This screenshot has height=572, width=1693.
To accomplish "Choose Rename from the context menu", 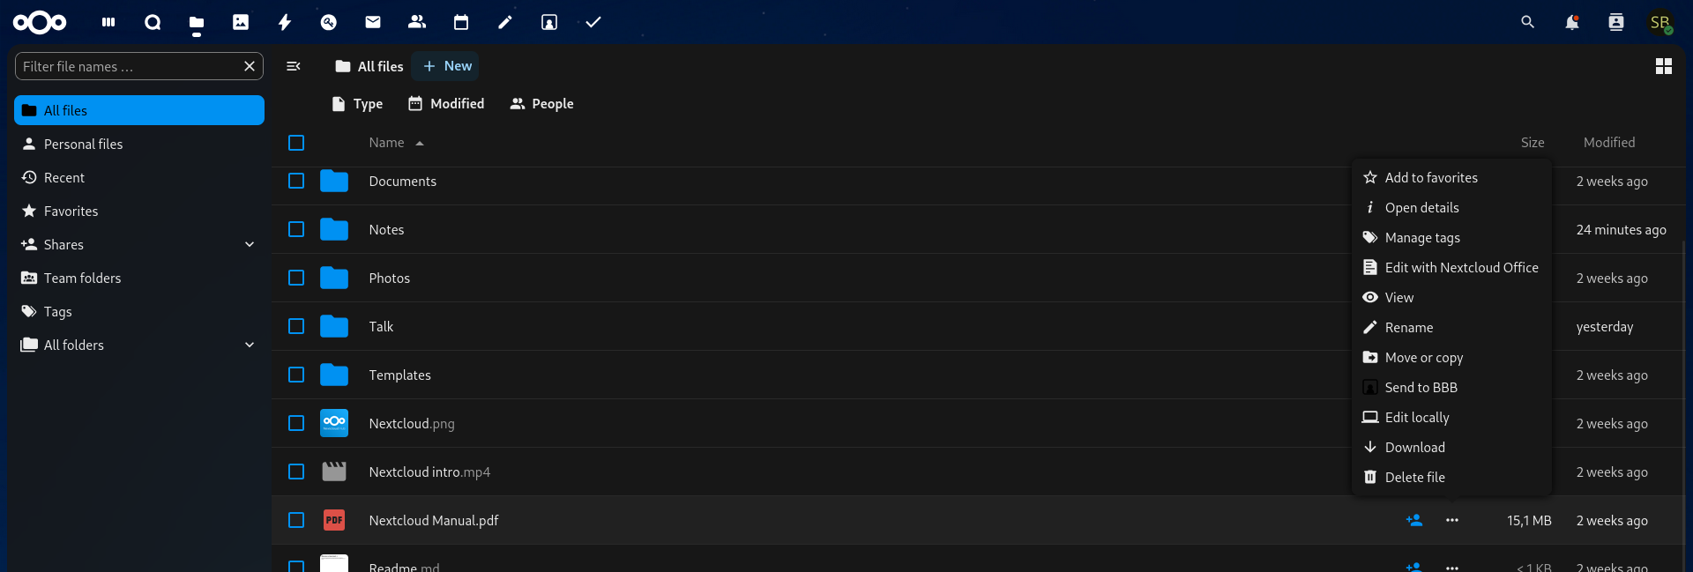I will (x=1408, y=328).
